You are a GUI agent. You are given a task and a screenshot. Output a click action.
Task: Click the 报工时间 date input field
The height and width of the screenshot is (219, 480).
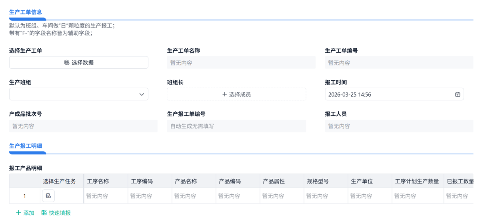coord(388,95)
